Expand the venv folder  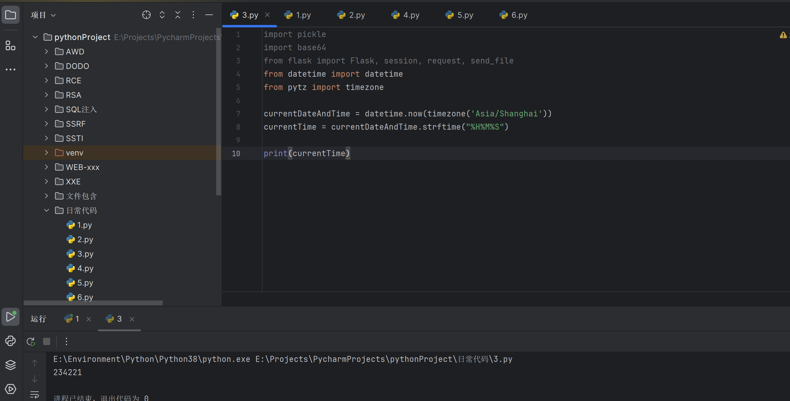(x=46, y=153)
